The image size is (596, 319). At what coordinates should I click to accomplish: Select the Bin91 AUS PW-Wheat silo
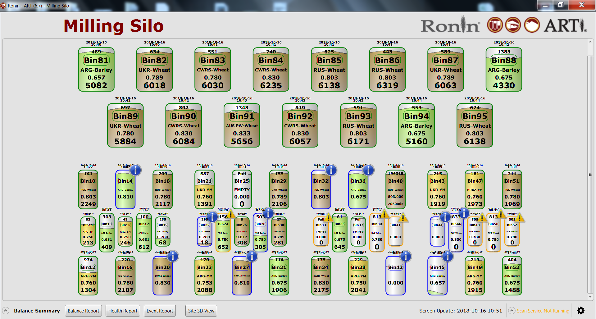point(242,125)
